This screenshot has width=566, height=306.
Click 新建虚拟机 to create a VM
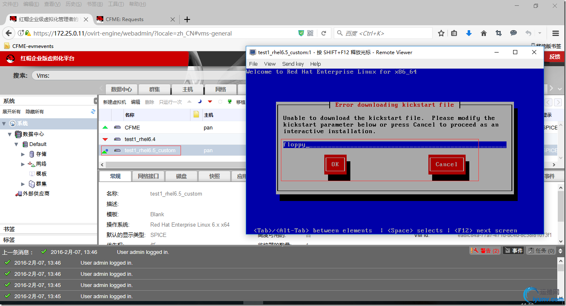tap(114, 102)
